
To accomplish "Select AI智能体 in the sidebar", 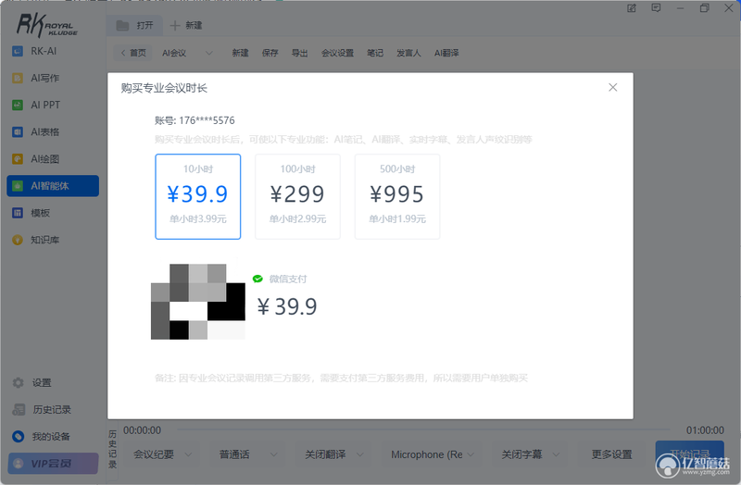I will click(x=53, y=186).
